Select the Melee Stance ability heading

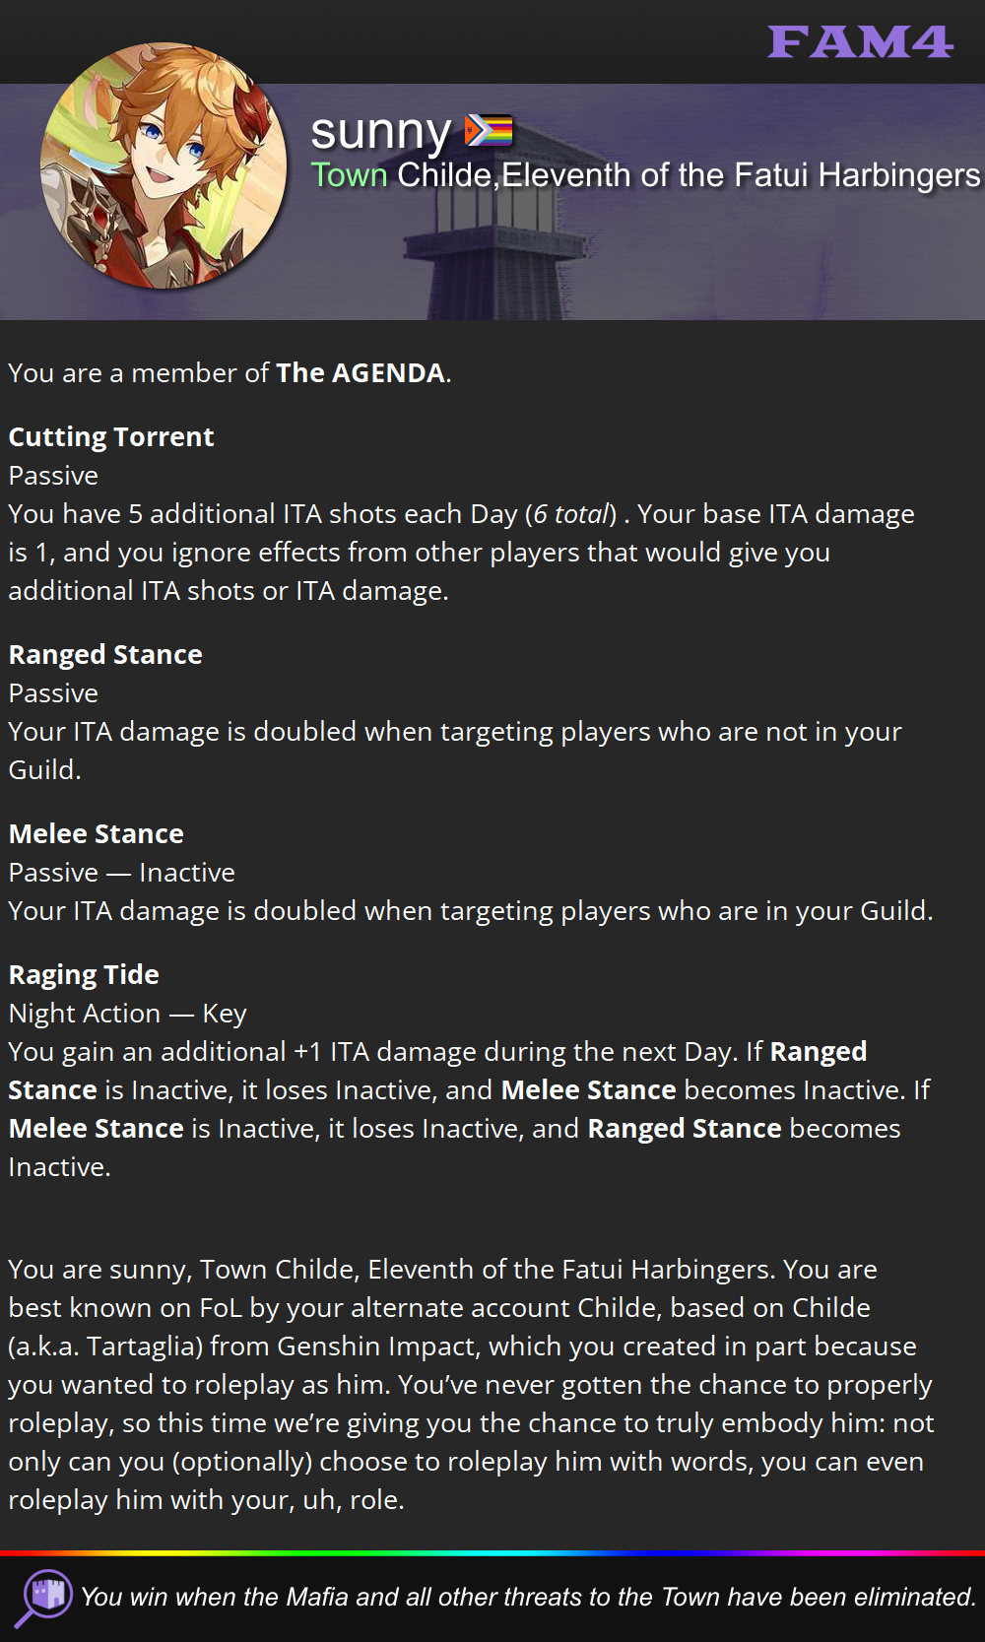point(97,833)
